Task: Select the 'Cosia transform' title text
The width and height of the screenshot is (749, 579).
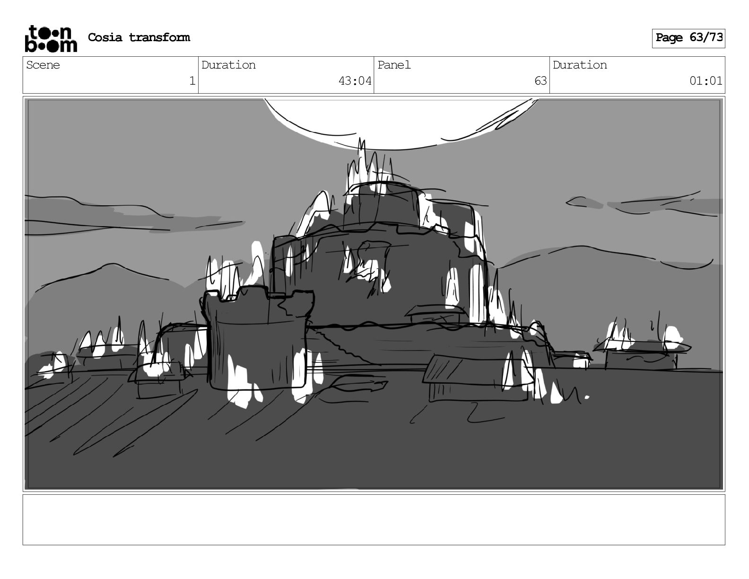Action: (x=139, y=37)
